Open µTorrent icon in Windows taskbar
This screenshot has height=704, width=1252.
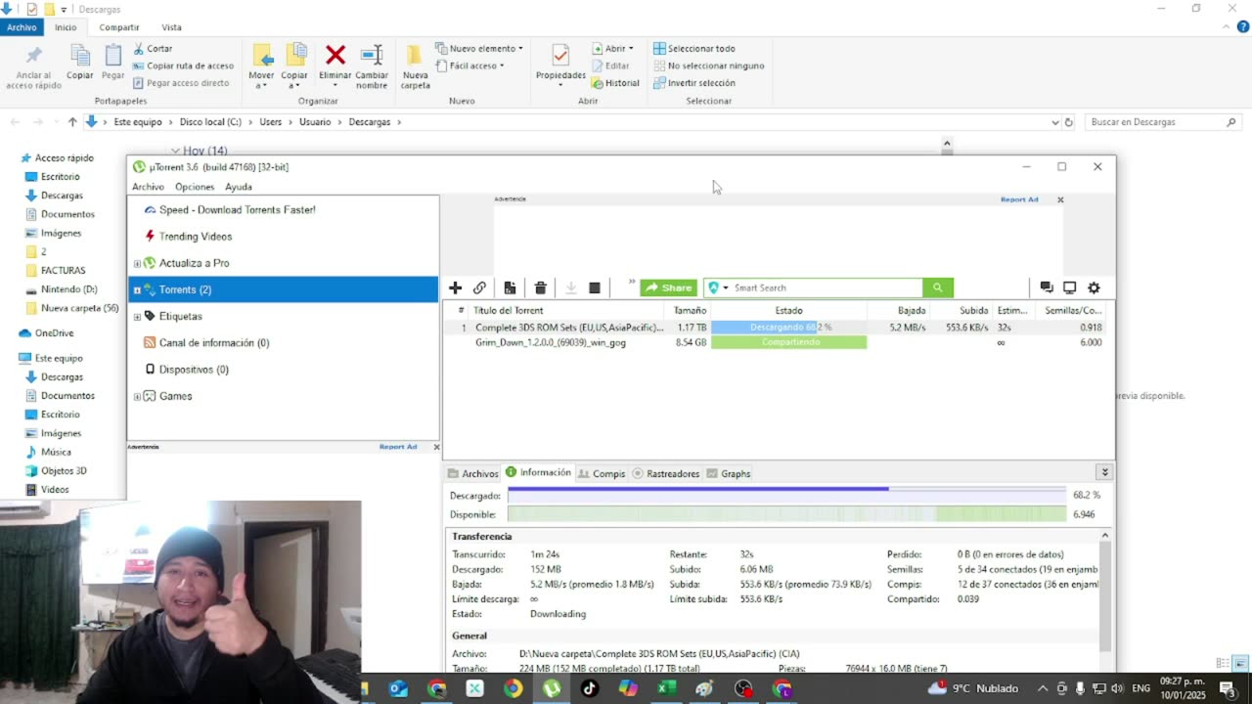point(552,688)
